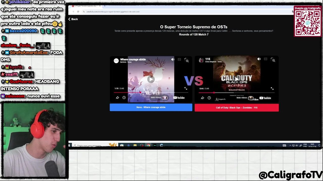323x181 pixels.
Task: Go back using the Back link
Action: coord(73,19)
